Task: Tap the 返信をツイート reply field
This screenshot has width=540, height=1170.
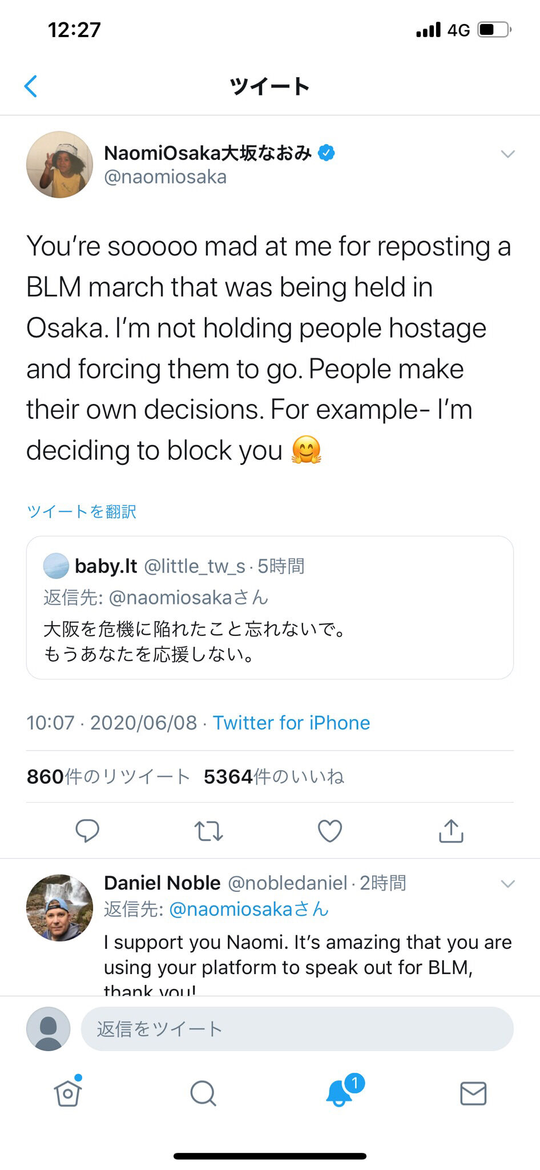Action: (297, 1029)
